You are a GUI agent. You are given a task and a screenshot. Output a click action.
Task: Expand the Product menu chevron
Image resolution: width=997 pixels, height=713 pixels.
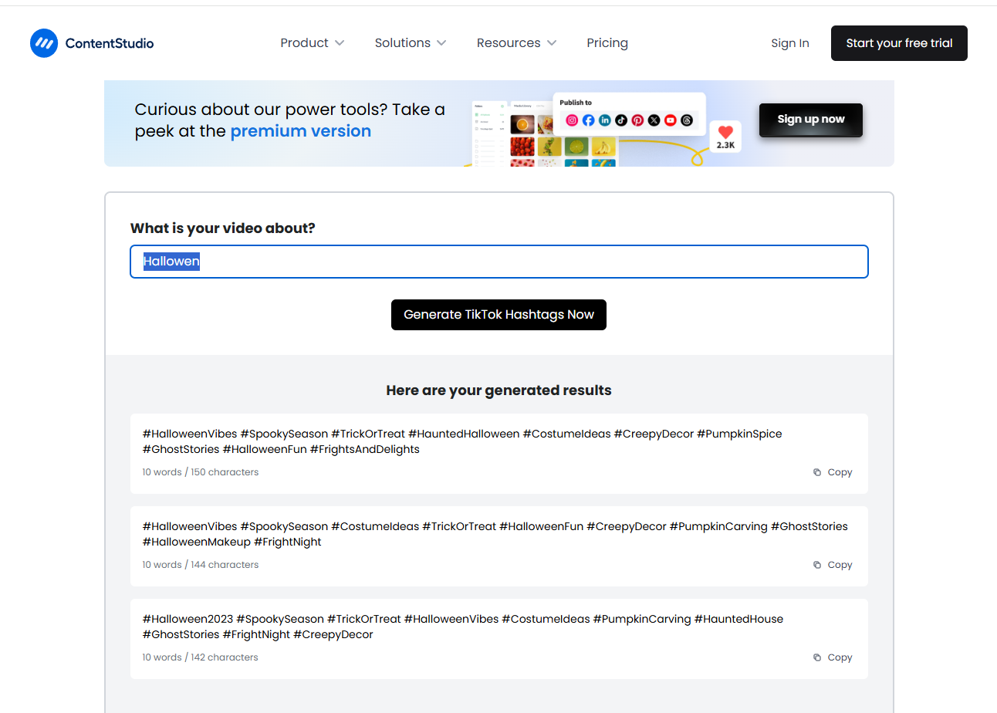coord(340,43)
